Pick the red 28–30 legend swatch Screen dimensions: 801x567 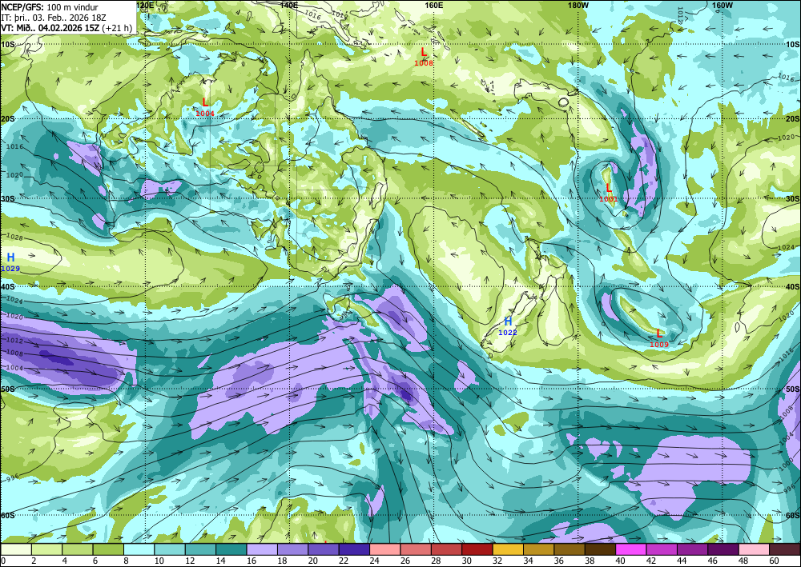click(x=446, y=549)
